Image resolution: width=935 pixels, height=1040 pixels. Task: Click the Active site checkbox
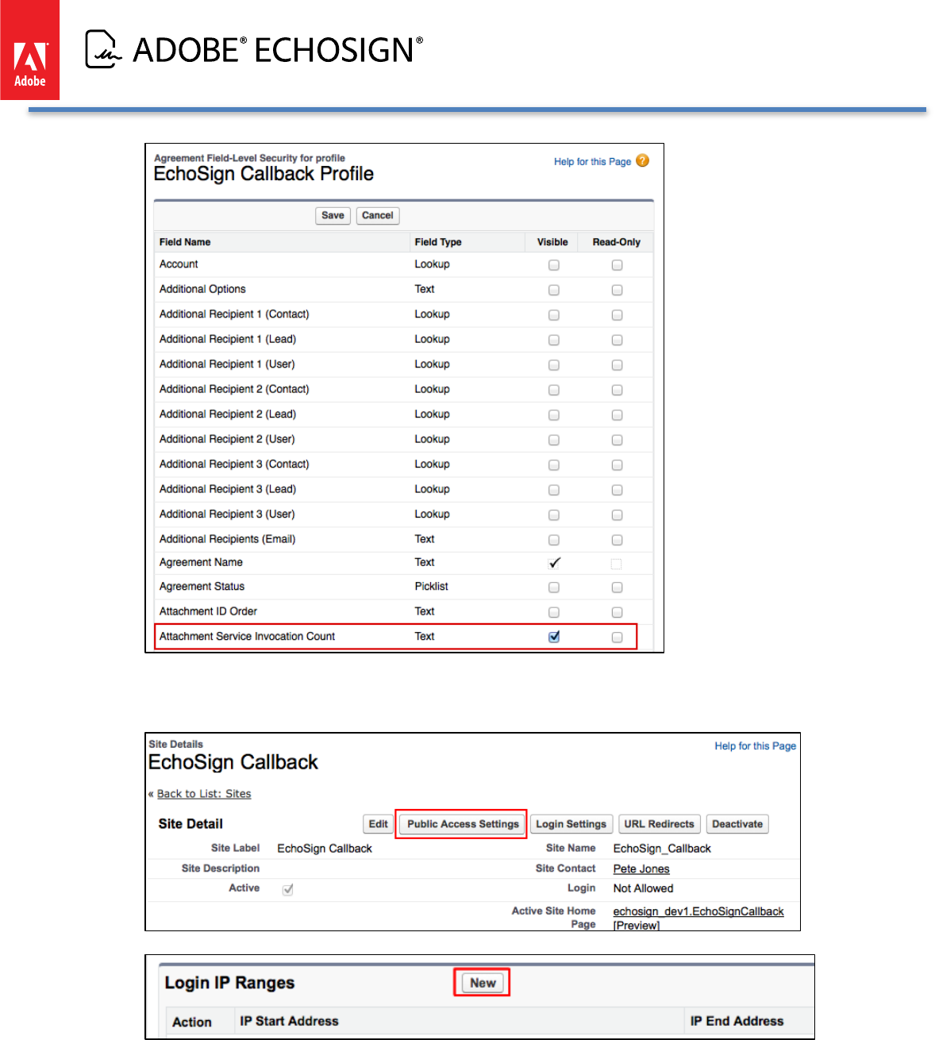288,890
